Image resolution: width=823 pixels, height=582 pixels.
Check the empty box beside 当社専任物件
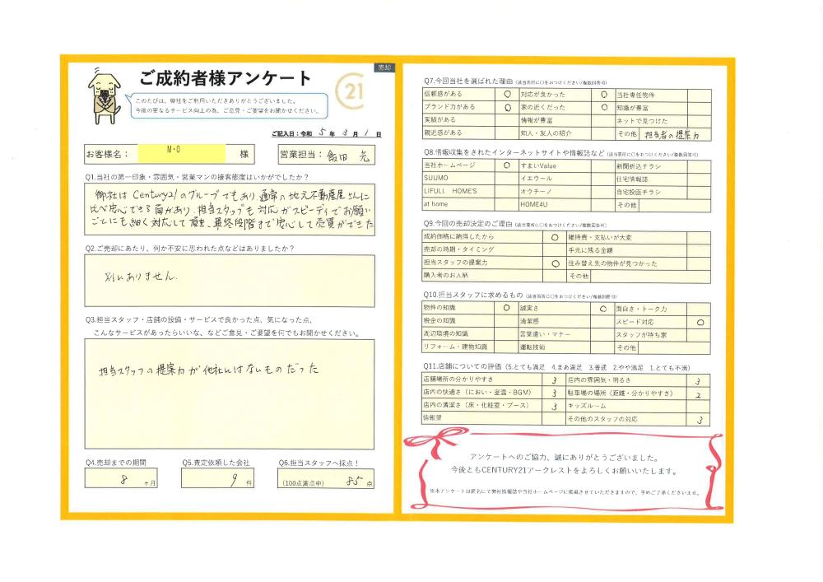pos(700,95)
